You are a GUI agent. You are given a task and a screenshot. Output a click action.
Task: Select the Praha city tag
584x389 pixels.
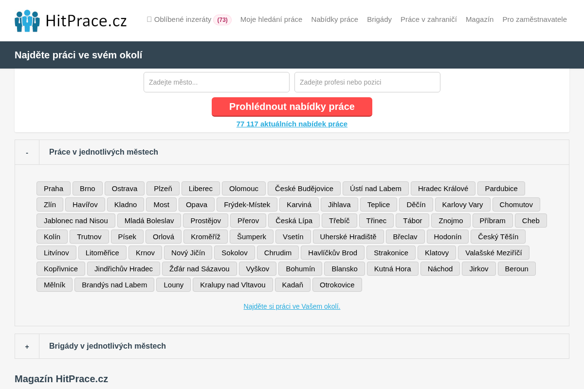click(x=54, y=189)
